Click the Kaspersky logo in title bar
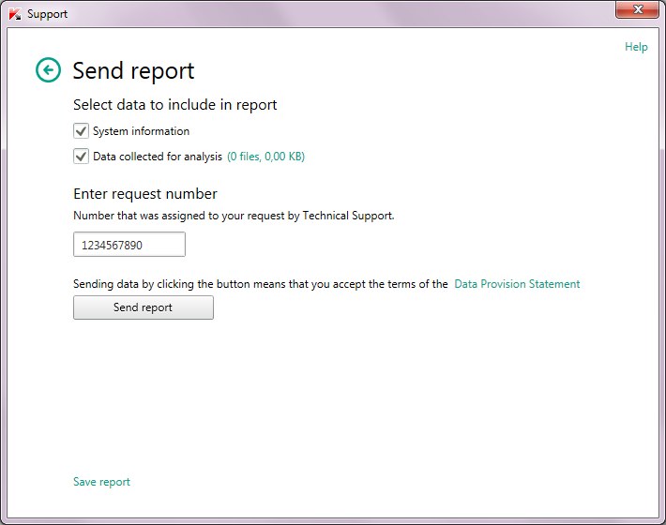Screen dimensions: 666x525 15,14
